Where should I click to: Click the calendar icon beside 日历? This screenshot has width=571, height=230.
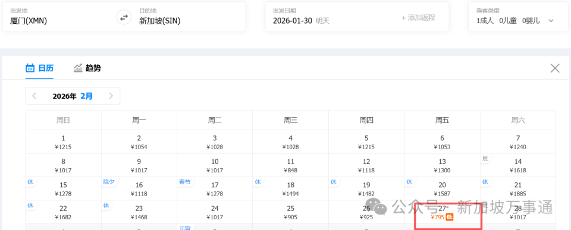pyautogui.click(x=30, y=68)
